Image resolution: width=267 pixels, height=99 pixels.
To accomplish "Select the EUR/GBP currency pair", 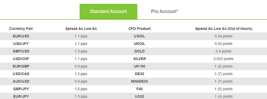I will (x=21, y=66).
